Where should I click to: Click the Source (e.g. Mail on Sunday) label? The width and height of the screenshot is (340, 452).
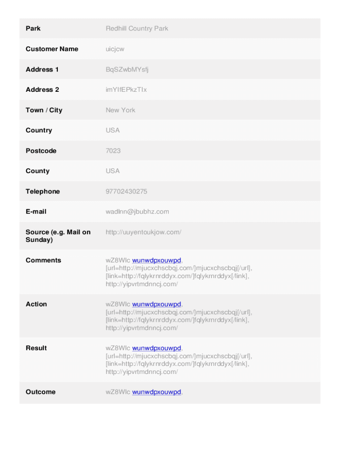pyautogui.click(x=58, y=236)
